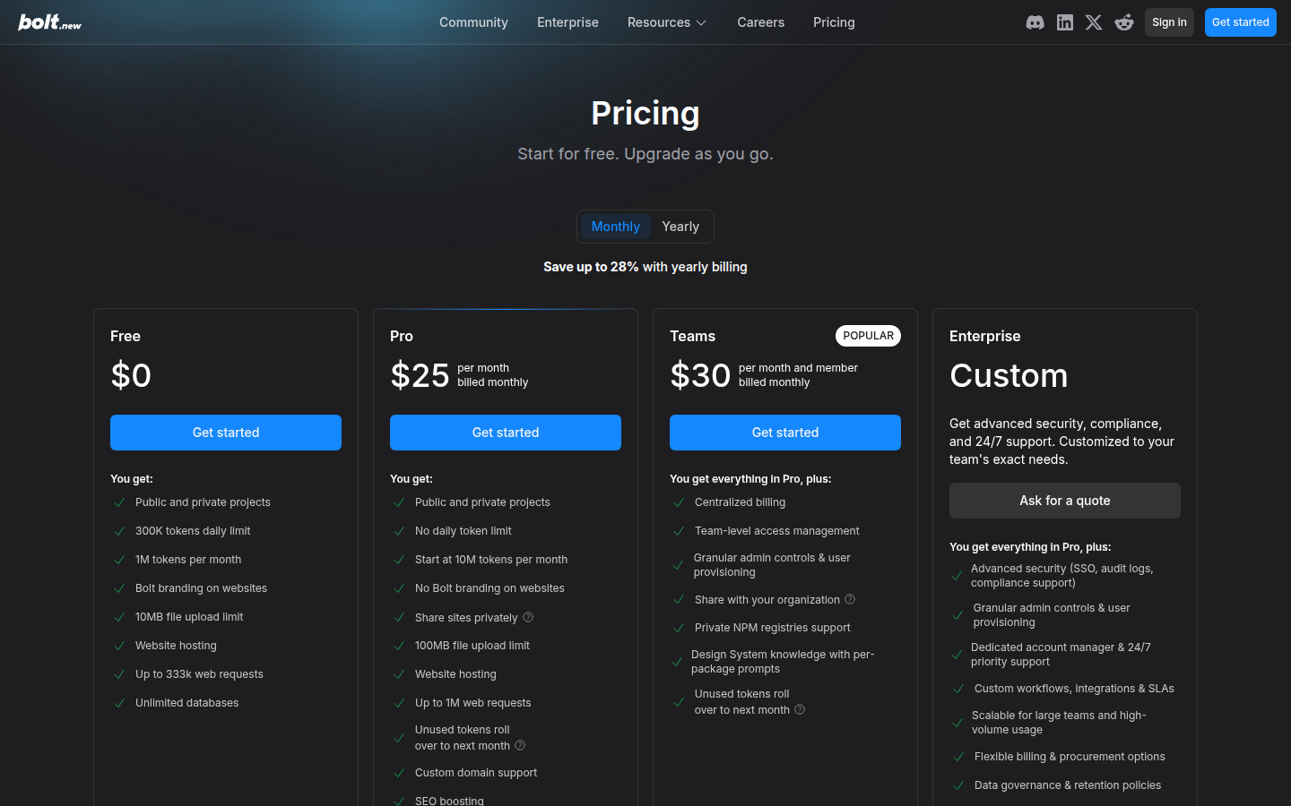Select the Community menu item

pos(473,22)
